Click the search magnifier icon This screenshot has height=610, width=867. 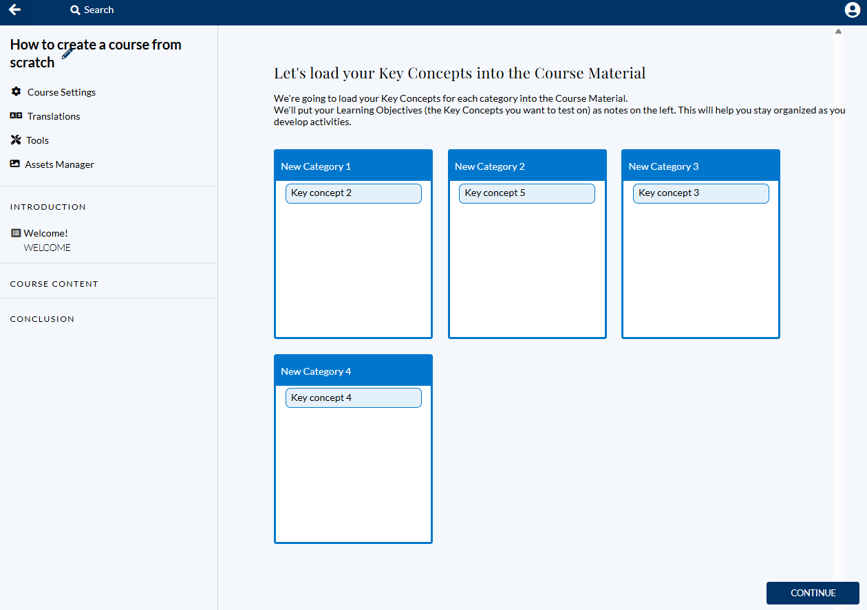point(75,10)
